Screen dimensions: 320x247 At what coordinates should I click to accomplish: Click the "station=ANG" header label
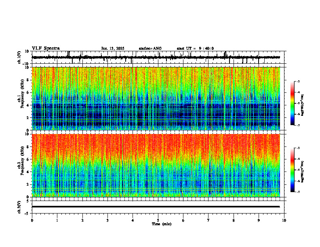pyautogui.click(x=150, y=48)
